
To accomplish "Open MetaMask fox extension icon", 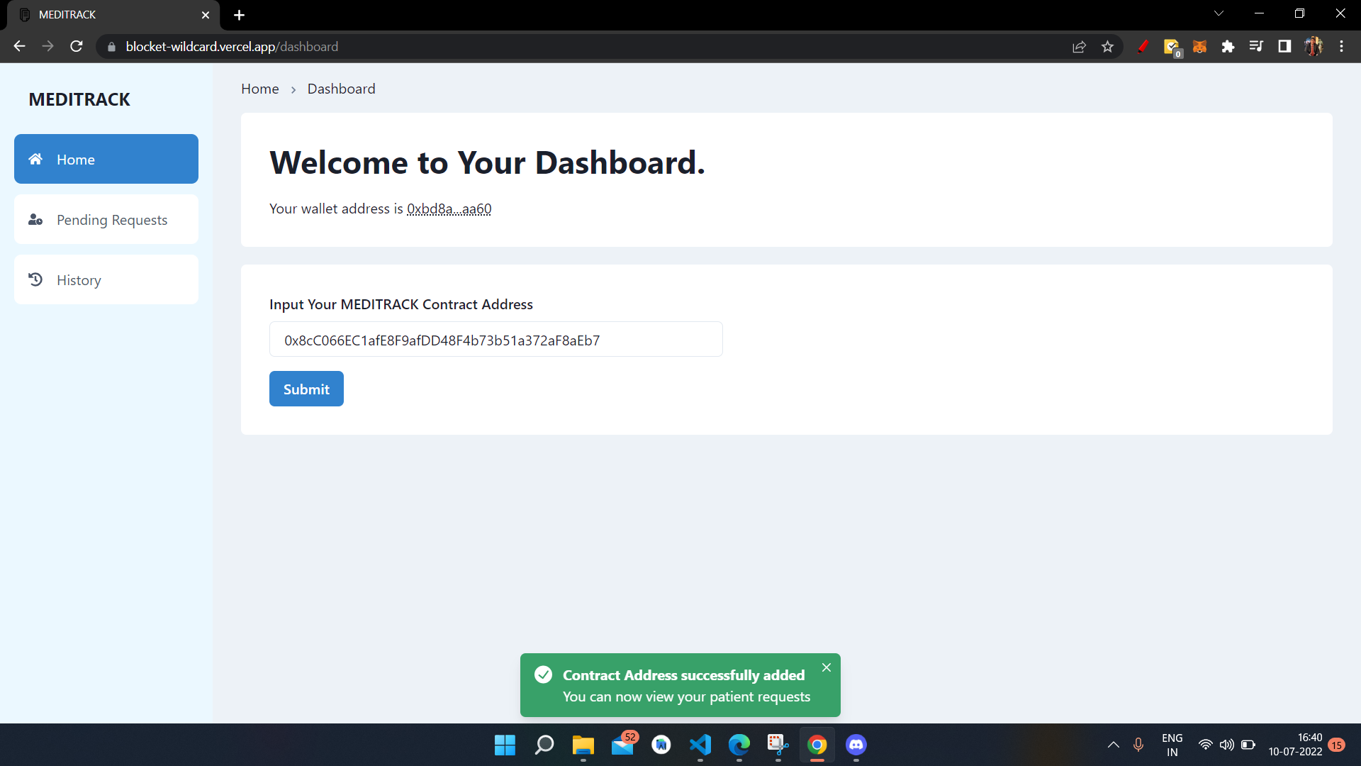I will pos(1199,47).
